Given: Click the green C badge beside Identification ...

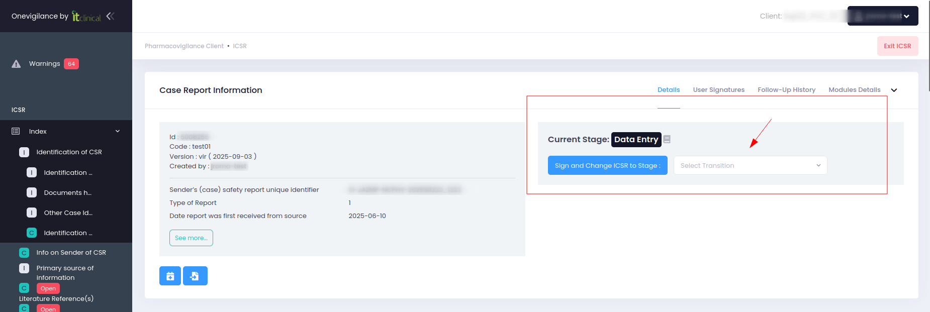Looking at the screenshot, I should point(32,233).
